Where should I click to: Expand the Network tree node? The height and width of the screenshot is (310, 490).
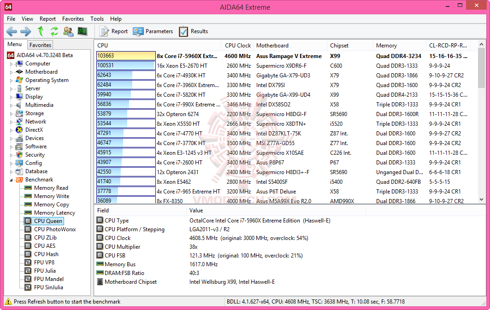[x=11, y=122]
